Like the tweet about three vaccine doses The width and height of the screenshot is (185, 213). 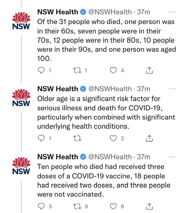point(113,206)
